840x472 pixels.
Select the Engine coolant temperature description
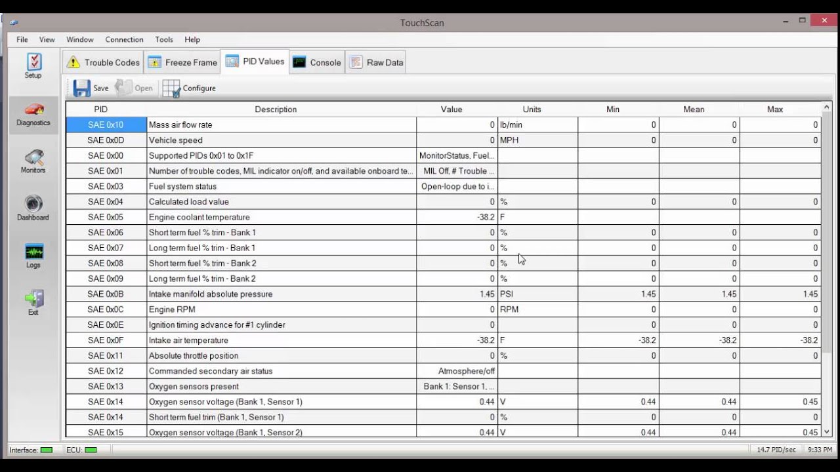pyautogui.click(x=282, y=217)
